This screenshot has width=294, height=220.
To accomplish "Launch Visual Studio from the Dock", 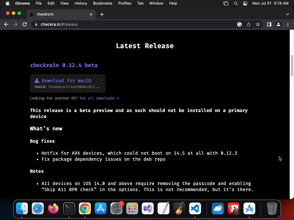I will coord(148,209).
